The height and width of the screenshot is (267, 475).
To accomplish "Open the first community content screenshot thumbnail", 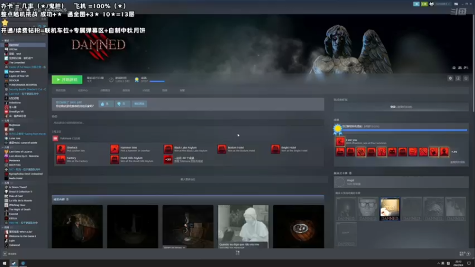I will click(77, 227).
